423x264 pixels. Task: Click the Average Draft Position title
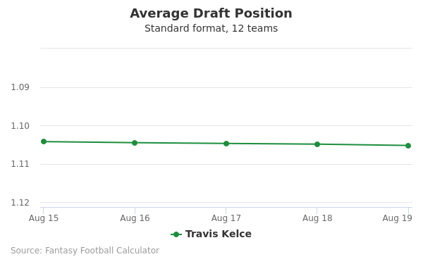click(211, 13)
